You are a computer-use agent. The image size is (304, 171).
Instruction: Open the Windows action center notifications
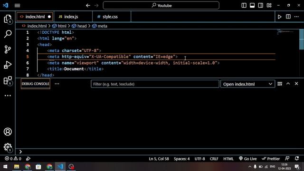coord(297,167)
